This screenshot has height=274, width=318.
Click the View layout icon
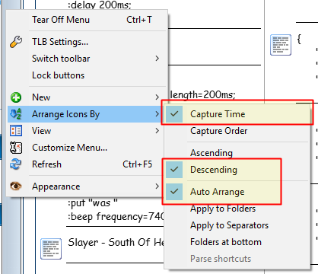click(x=16, y=131)
